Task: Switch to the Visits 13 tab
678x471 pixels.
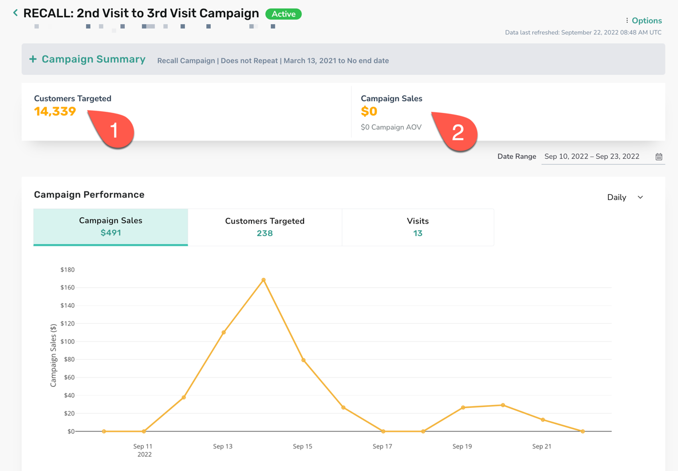Action: pos(417,227)
